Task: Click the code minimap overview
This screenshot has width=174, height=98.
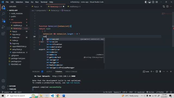Action: (167, 14)
